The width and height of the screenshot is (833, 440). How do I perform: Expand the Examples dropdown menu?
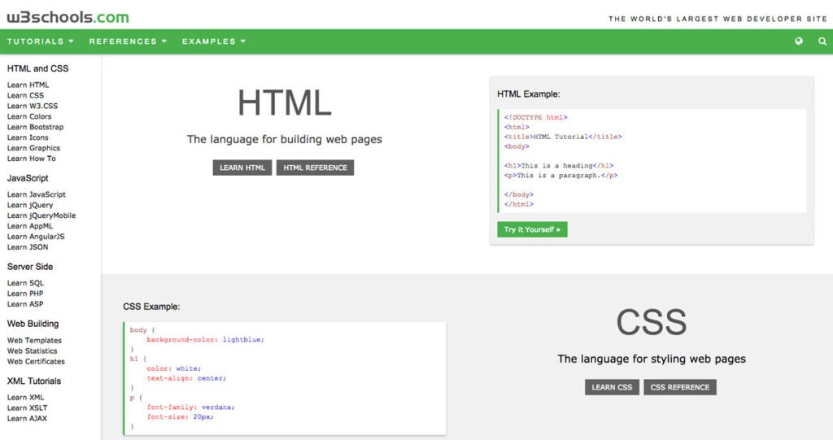tap(214, 41)
